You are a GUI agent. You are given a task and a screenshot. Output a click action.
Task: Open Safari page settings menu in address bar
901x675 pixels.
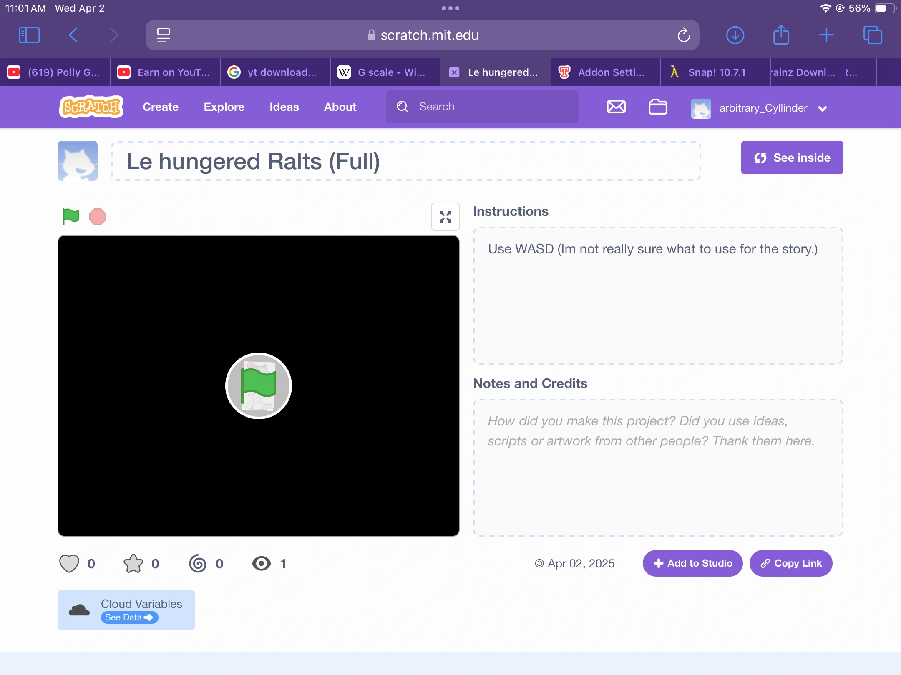[164, 35]
